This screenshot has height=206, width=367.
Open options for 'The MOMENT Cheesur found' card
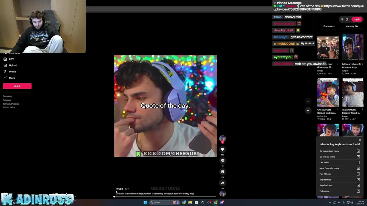(x=362, y=110)
